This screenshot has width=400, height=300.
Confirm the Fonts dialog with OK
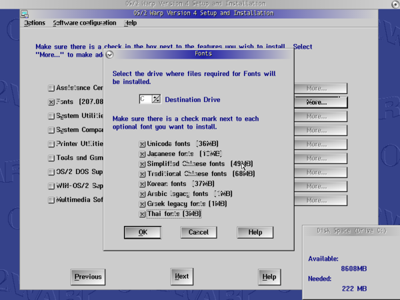tap(143, 233)
